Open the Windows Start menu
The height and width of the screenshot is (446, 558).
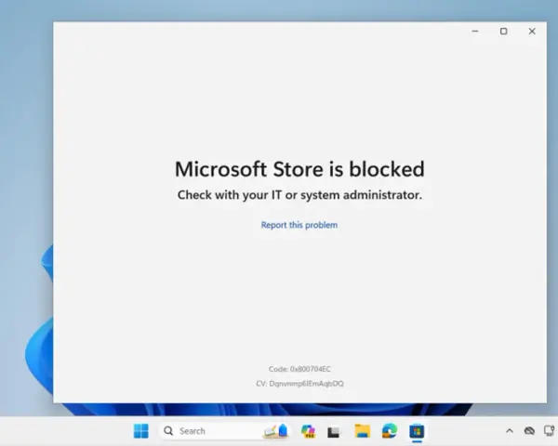141,431
